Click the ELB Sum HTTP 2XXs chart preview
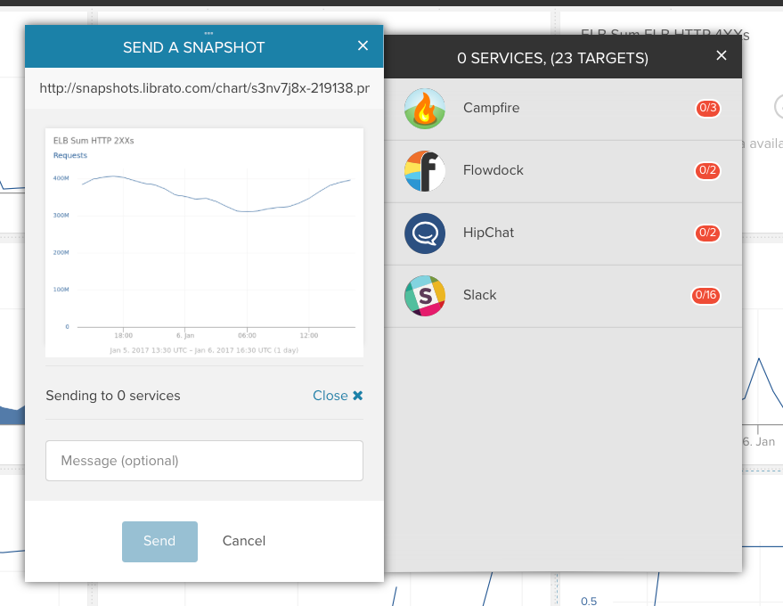Viewport: 783px width, 606px height. [204, 242]
